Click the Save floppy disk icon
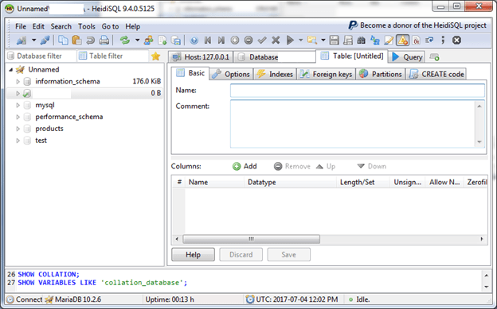497x309 pixels. pos(334,41)
